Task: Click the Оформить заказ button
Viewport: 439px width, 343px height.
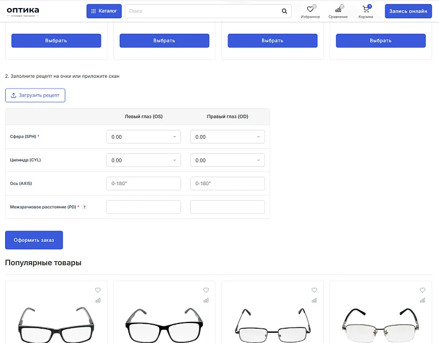Action: click(34, 240)
